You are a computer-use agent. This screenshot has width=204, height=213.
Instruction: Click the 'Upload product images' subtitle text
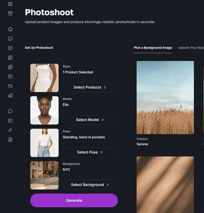click(x=90, y=22)
